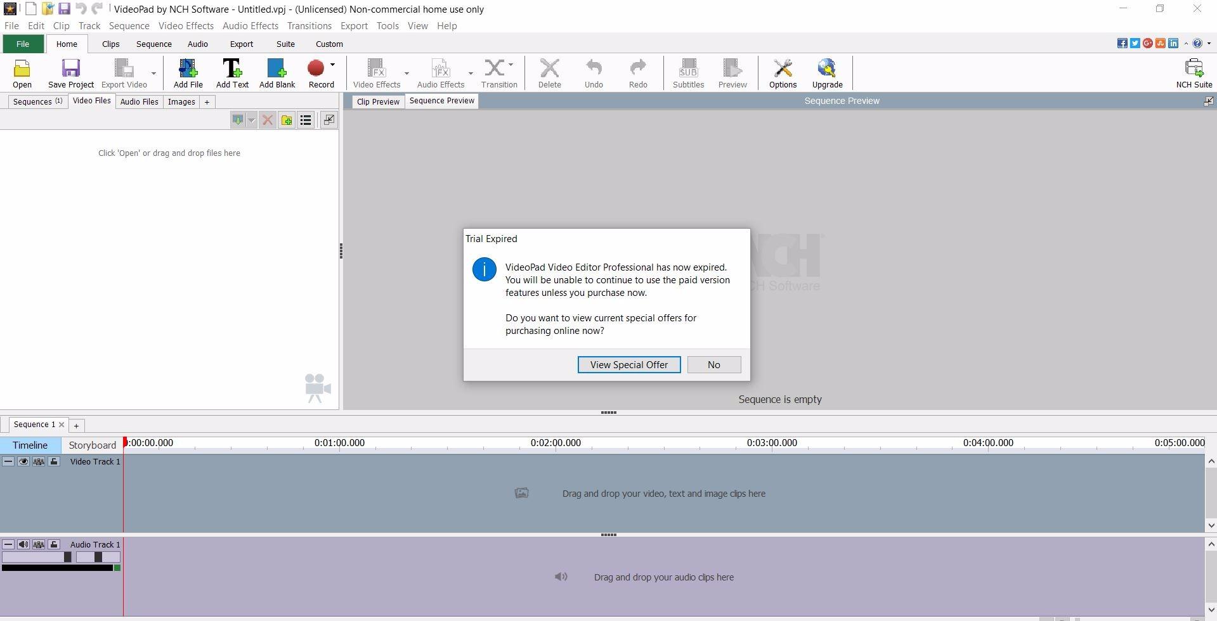Click new project icon in title bar
The width and height of the screenshot is (1217, 621).
pos(30,9)
